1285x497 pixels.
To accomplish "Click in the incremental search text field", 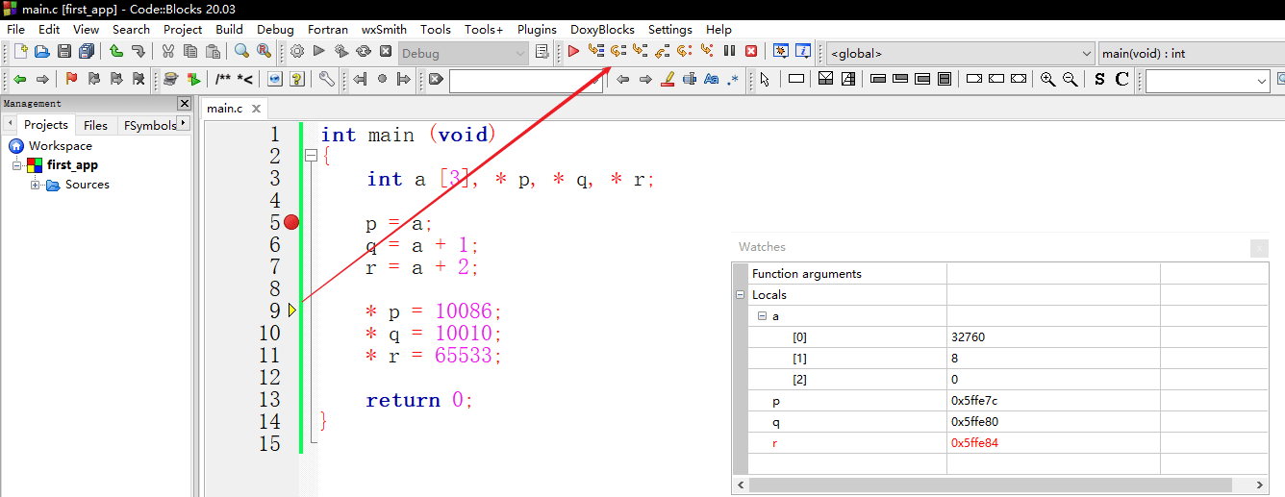I will pos(525,81).
